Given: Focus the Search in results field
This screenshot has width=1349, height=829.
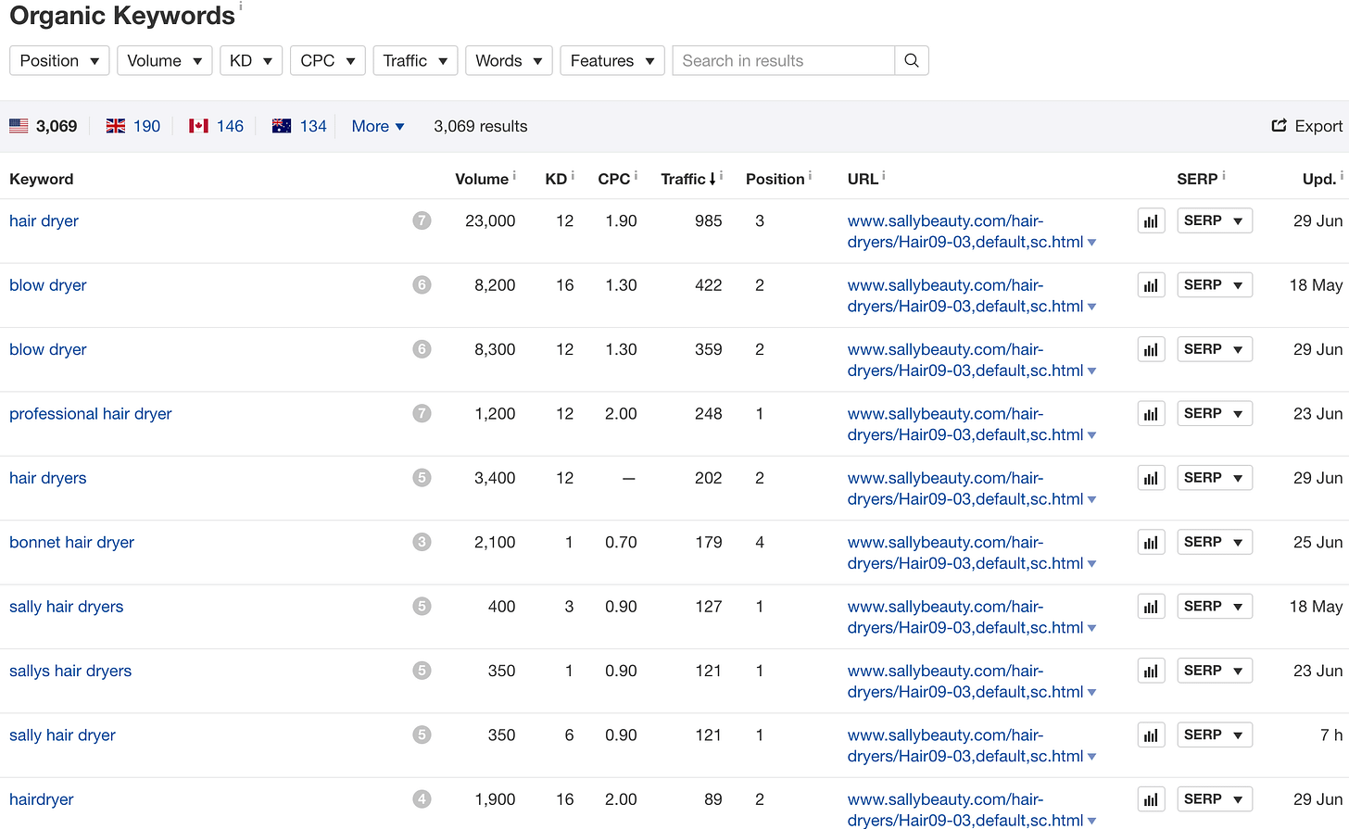Looking at the screenshot, I should [x=784, y=60].
